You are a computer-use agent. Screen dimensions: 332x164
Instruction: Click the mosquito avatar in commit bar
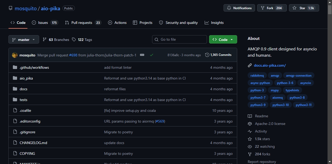pyautogui.click(x=15, y=55)
